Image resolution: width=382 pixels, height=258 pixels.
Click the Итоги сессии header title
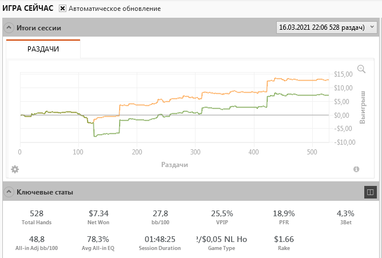[39, 27]
